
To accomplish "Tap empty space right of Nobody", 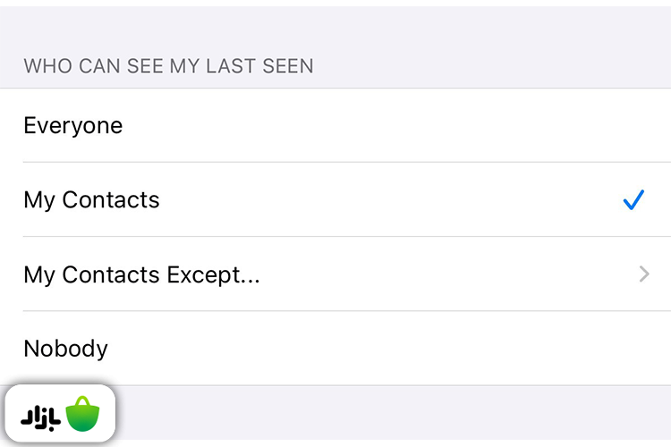I will [403, 349].
